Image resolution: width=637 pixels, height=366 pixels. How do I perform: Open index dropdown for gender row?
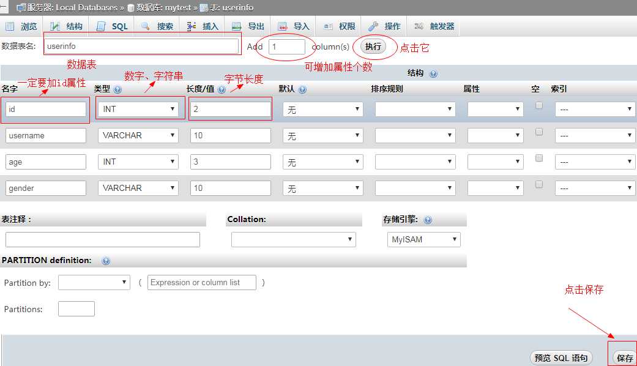click(x=594, y=188)
